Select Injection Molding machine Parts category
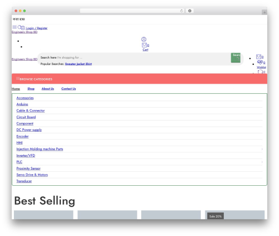 40,149
